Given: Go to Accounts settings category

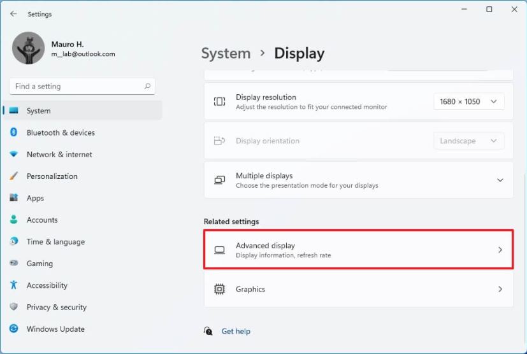Looking at the screenshot, I should [42, 220].
